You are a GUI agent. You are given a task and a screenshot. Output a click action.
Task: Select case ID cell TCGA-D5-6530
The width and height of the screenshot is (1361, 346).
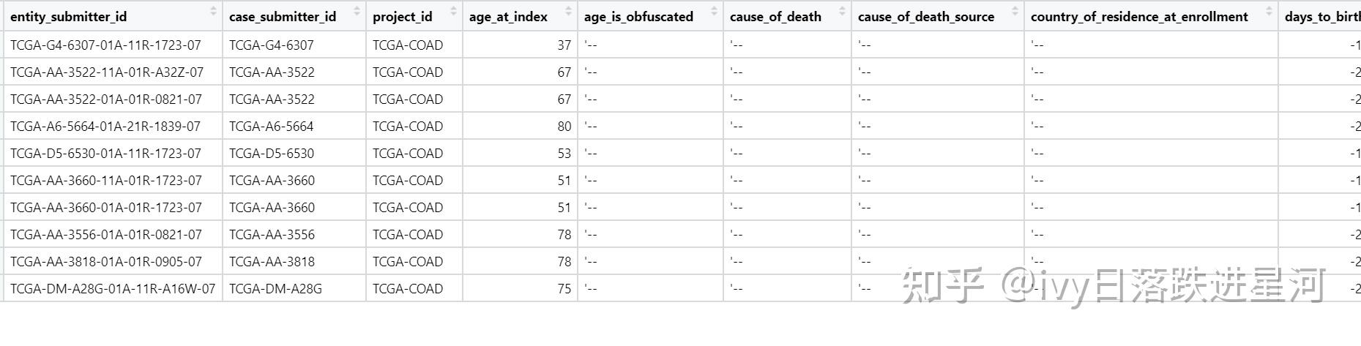(x=271, y=154)
